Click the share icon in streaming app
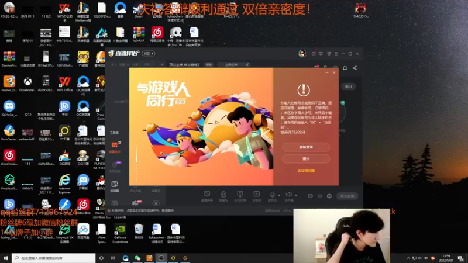 tap(355, 68)
